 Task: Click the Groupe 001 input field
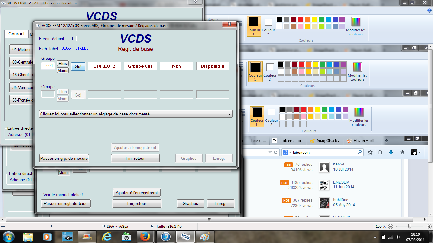pos(48,66)
